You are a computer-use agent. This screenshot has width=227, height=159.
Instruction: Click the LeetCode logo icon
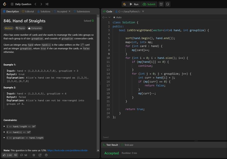tap(5, 4)
